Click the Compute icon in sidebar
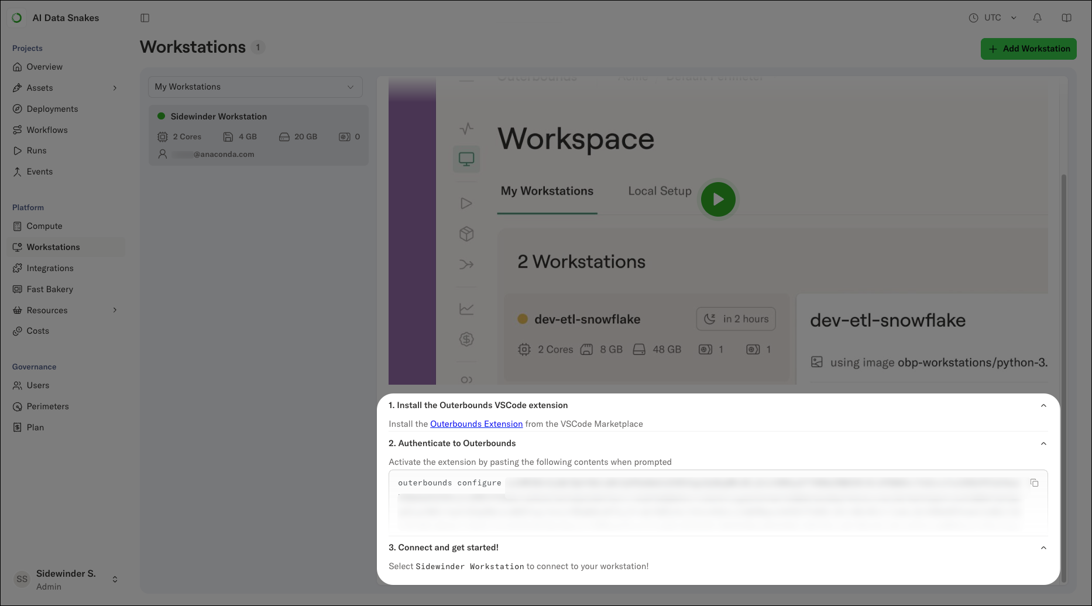 pyautogui.click(x=18, y=226)
